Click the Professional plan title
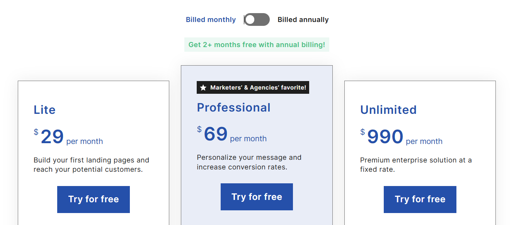Screen dimensions: 514x225 coord(234,107)
